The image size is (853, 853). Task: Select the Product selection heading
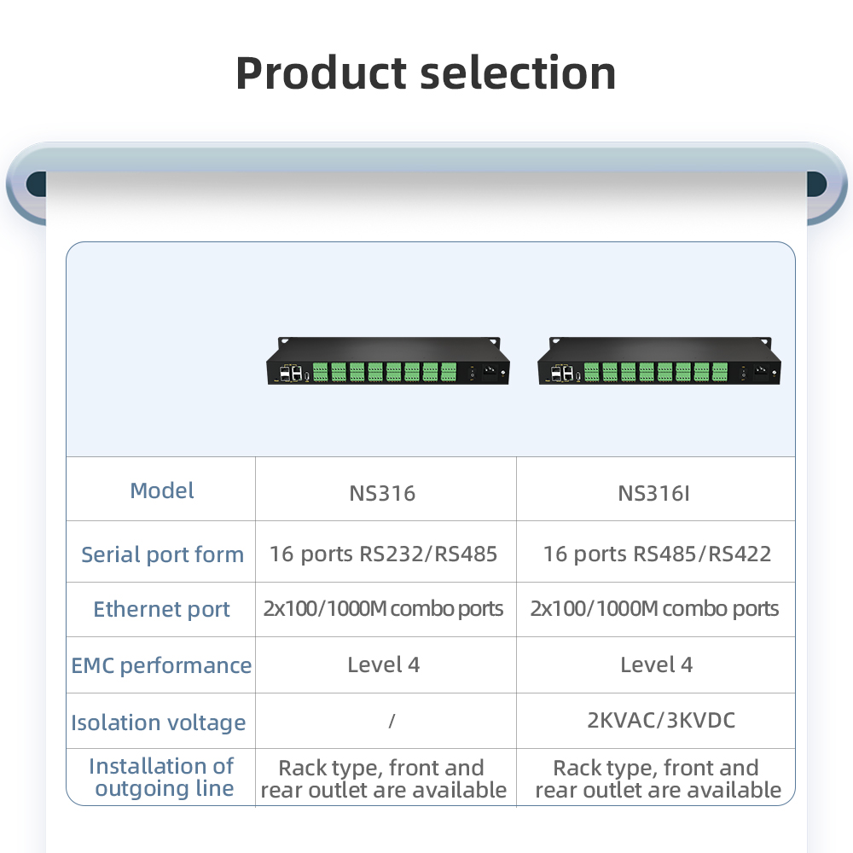tap(426, 73)
